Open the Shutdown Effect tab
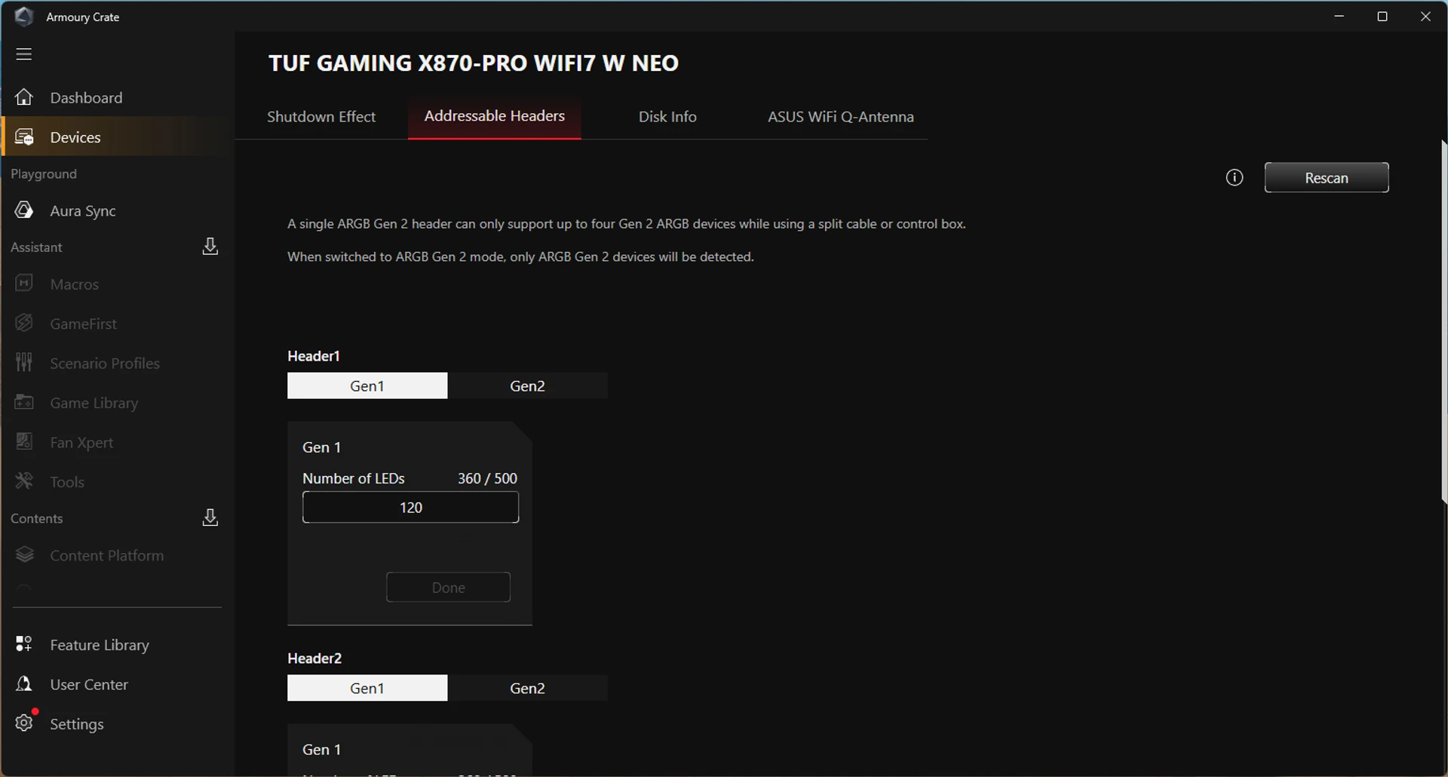Screen dimensions: 1448x777 (321, 117)
